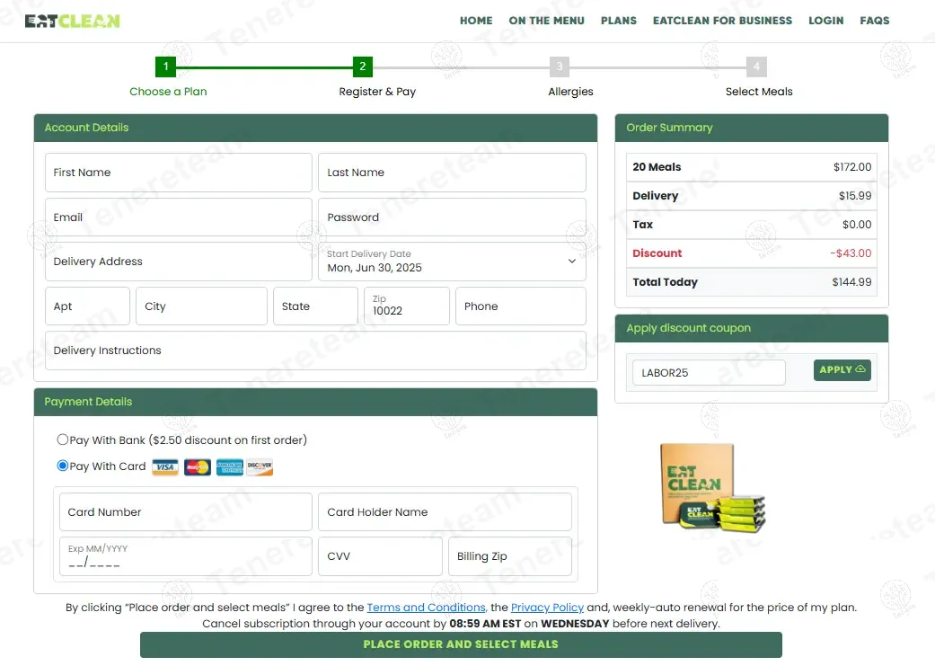Open On The Menu page

pos(546,21)
